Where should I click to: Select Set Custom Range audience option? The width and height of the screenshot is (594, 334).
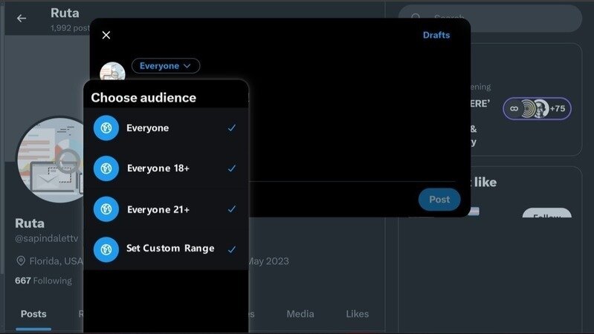[170, 249]
